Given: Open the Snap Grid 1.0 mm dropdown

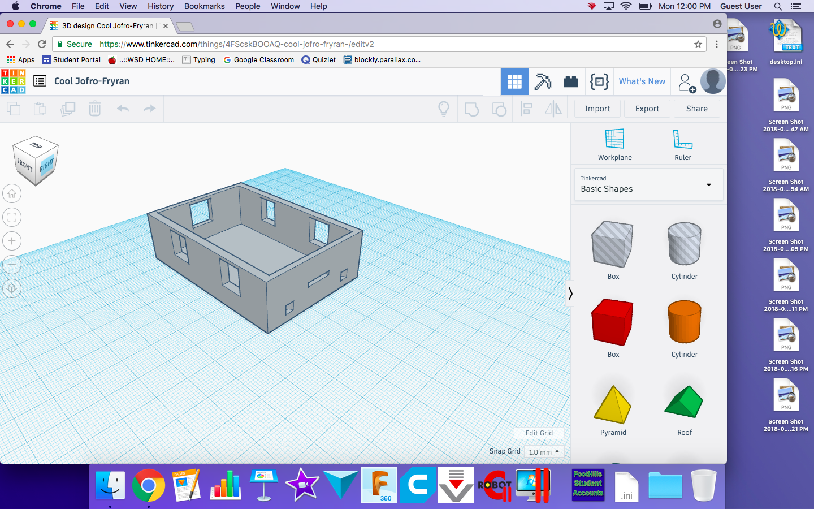Looking at the screenshot, I should pos(544,452).
